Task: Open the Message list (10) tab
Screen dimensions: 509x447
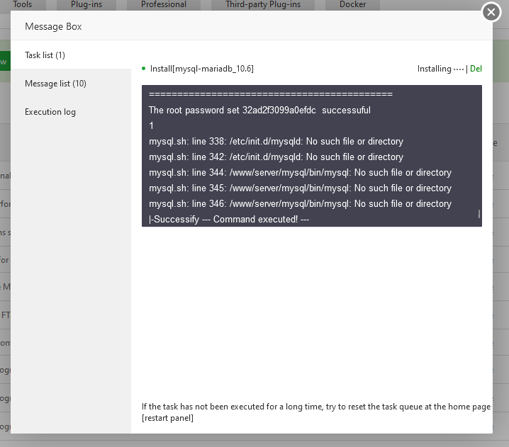Action: (x=55, y=84)
